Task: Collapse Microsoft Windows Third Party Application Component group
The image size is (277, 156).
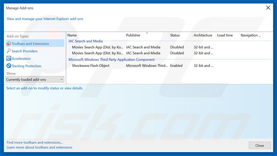Action: (x=112, y=60)
